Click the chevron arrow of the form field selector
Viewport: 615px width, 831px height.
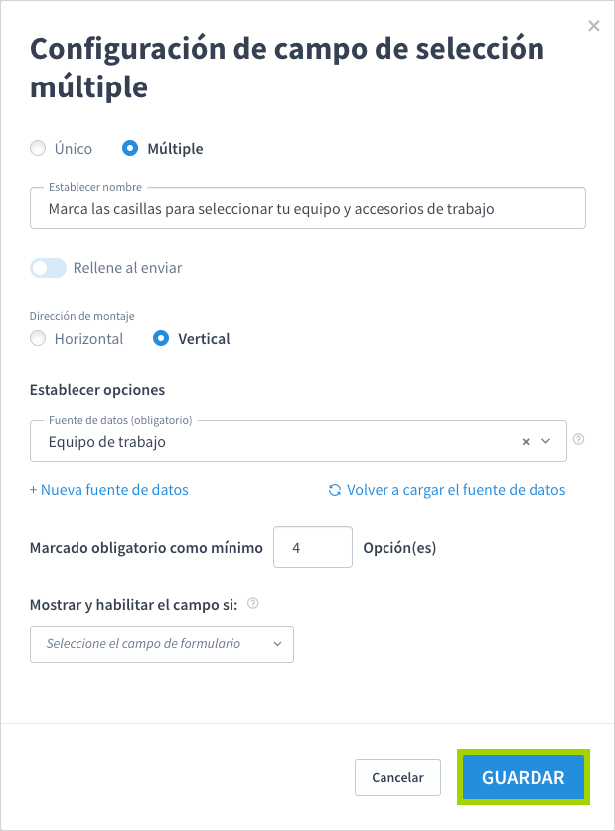point(277,644)
